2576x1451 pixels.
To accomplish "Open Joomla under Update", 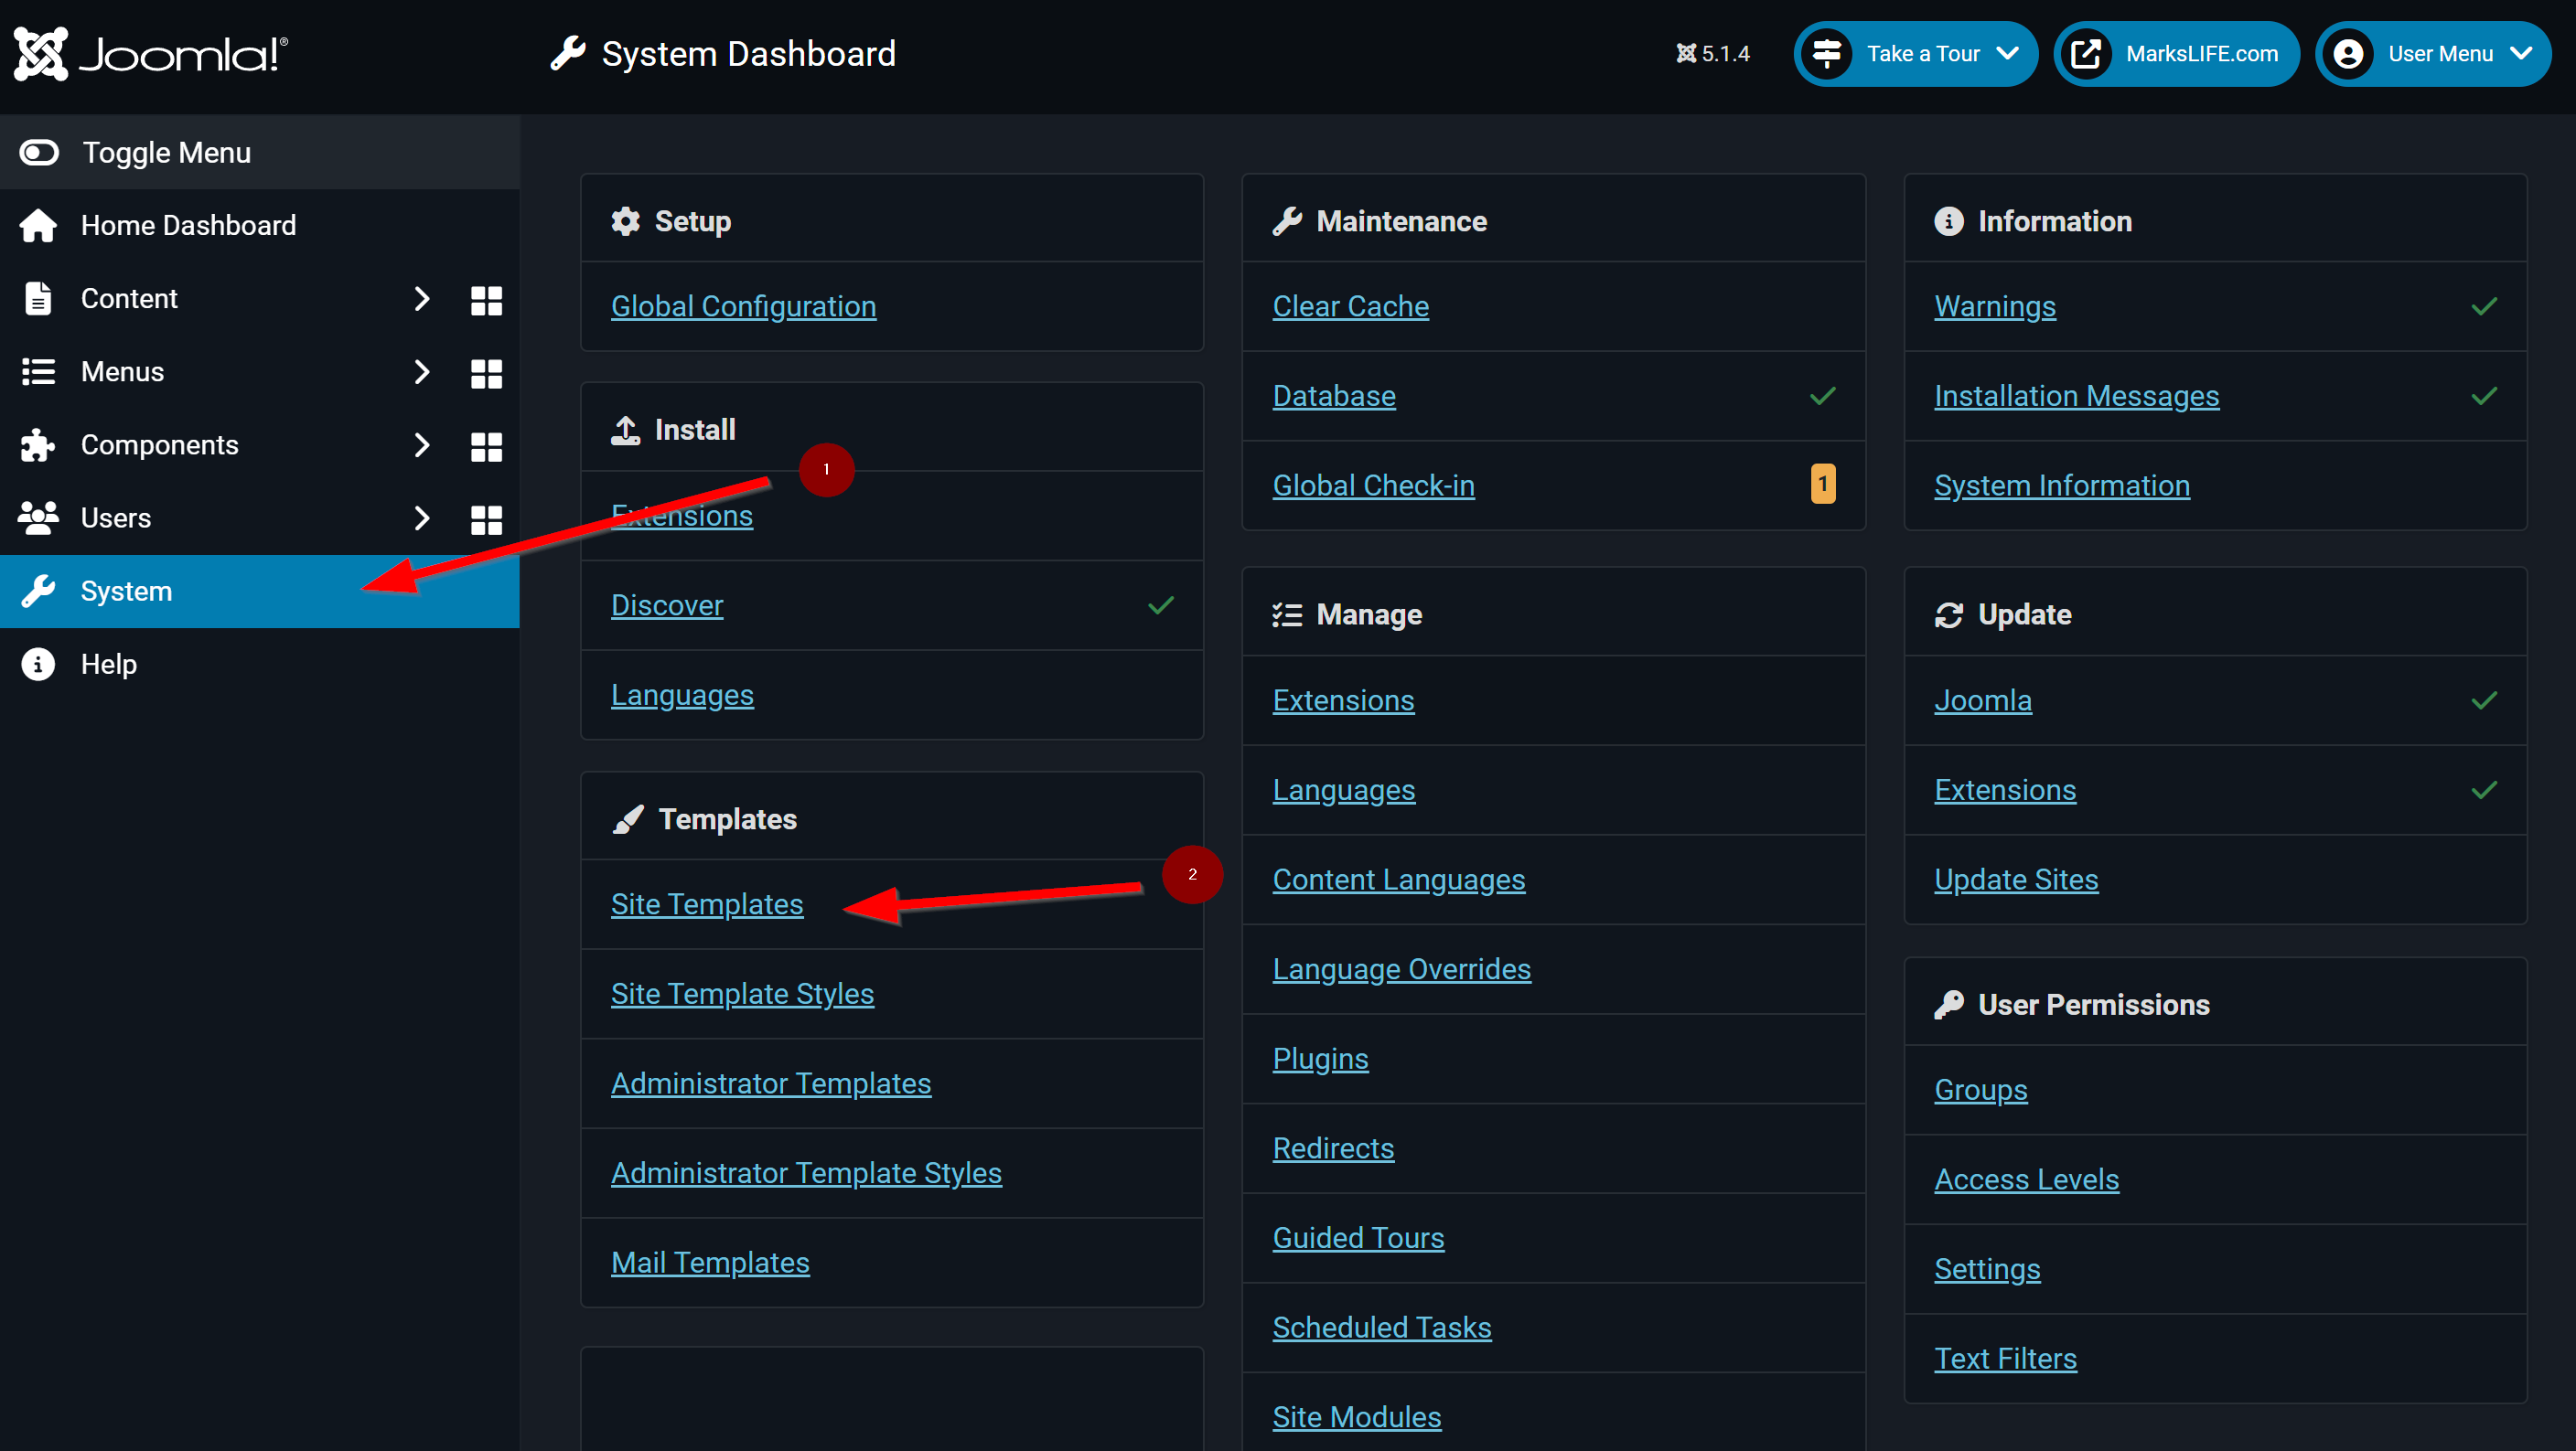I will point(1982,699).
